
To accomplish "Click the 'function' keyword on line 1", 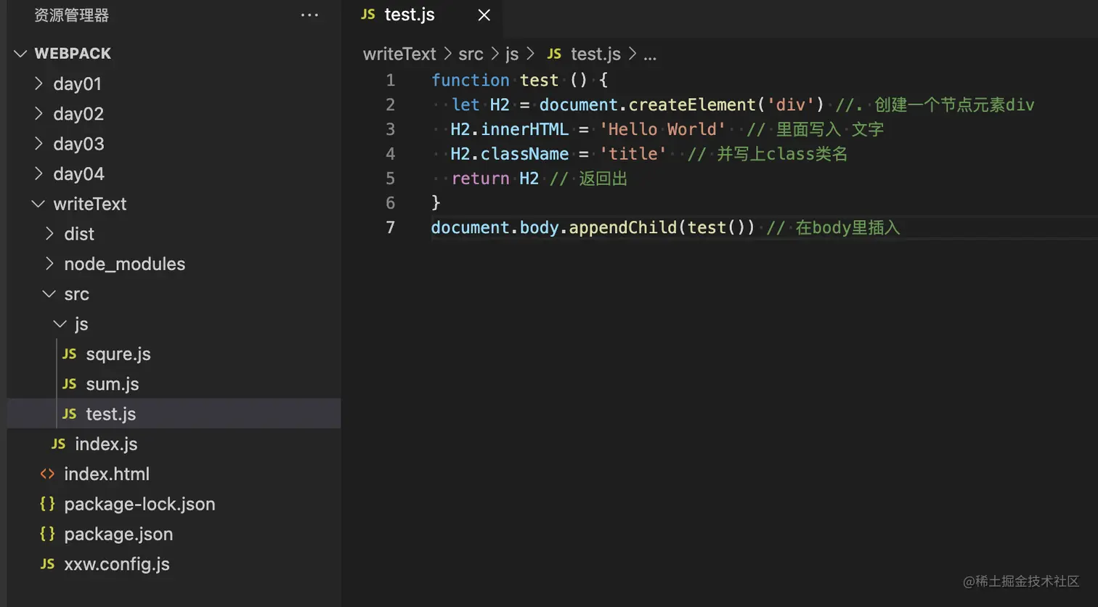I will click(471, 80).
